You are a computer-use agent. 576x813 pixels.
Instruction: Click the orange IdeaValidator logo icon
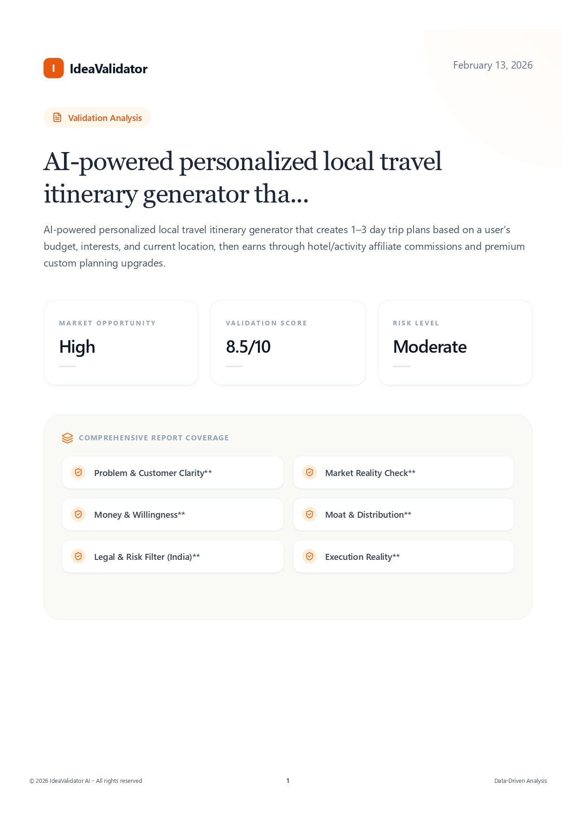(53, 68)
